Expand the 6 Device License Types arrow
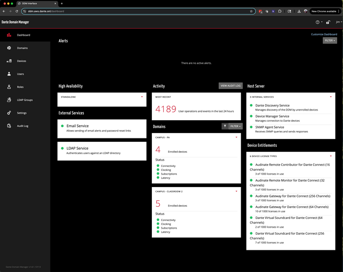 tap(331, 156)
